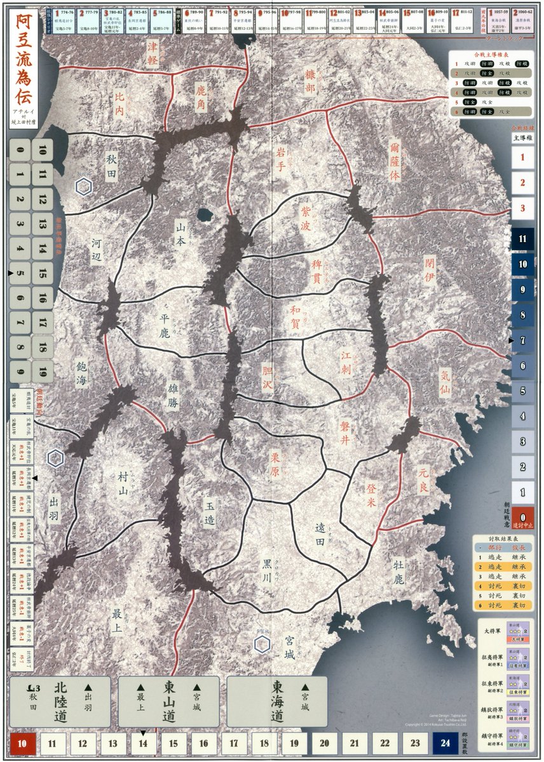The width and height of the screenshot is (544, 762).
Task: Click row 1 逃走 in 討取結果表
Action: coord(496,556)
